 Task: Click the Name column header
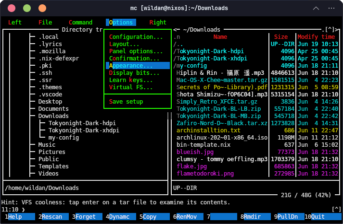(220, 36)
